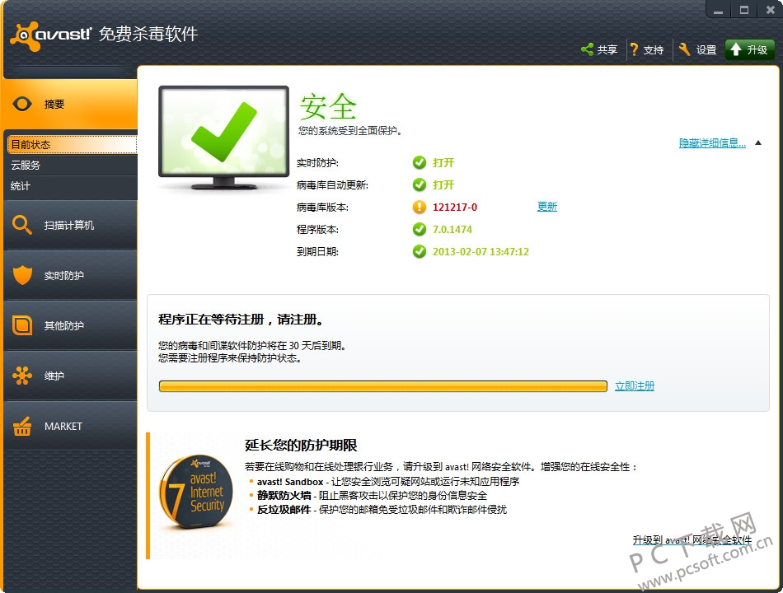Click the square icon for 其他防护

click(x=22, y=325)
